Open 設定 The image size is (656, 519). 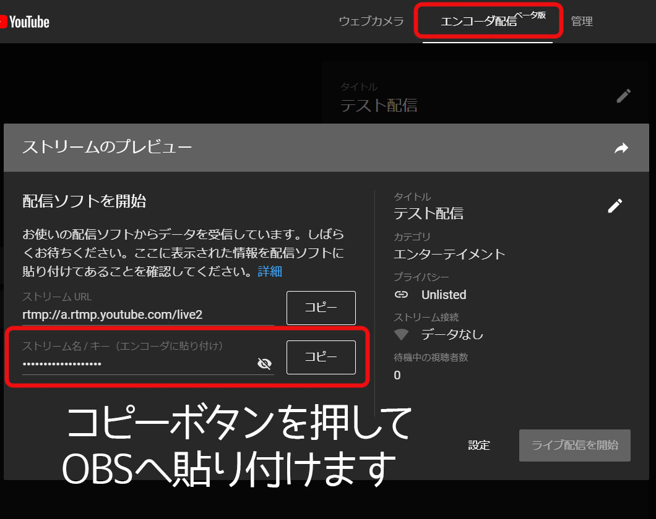pos(478,445)
